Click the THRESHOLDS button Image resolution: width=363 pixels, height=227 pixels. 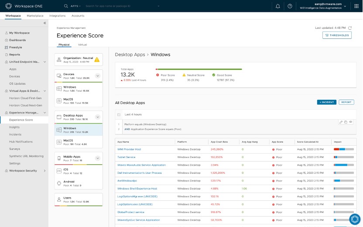pos(337,35)
